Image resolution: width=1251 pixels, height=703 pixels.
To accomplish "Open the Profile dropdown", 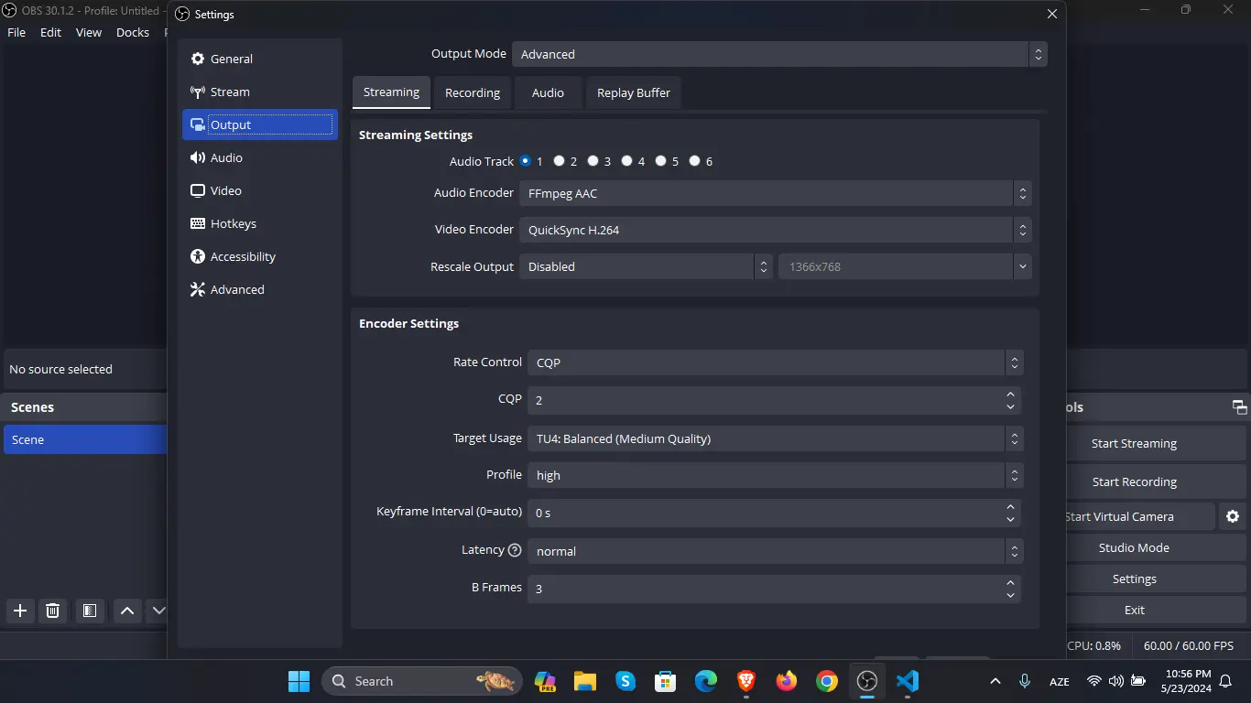I will pos(775,475).
